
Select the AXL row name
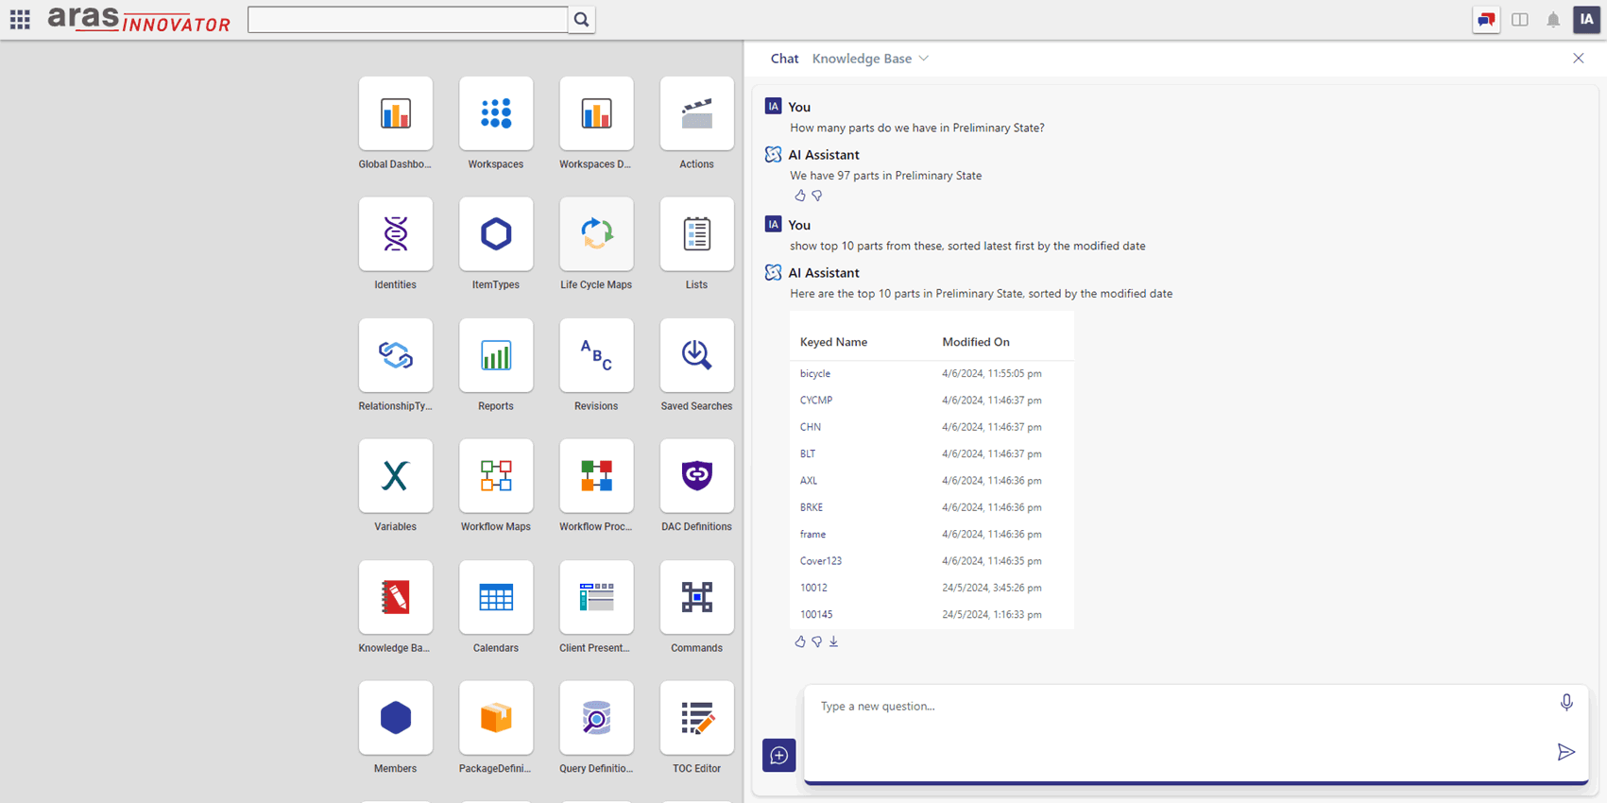point(809,481)
